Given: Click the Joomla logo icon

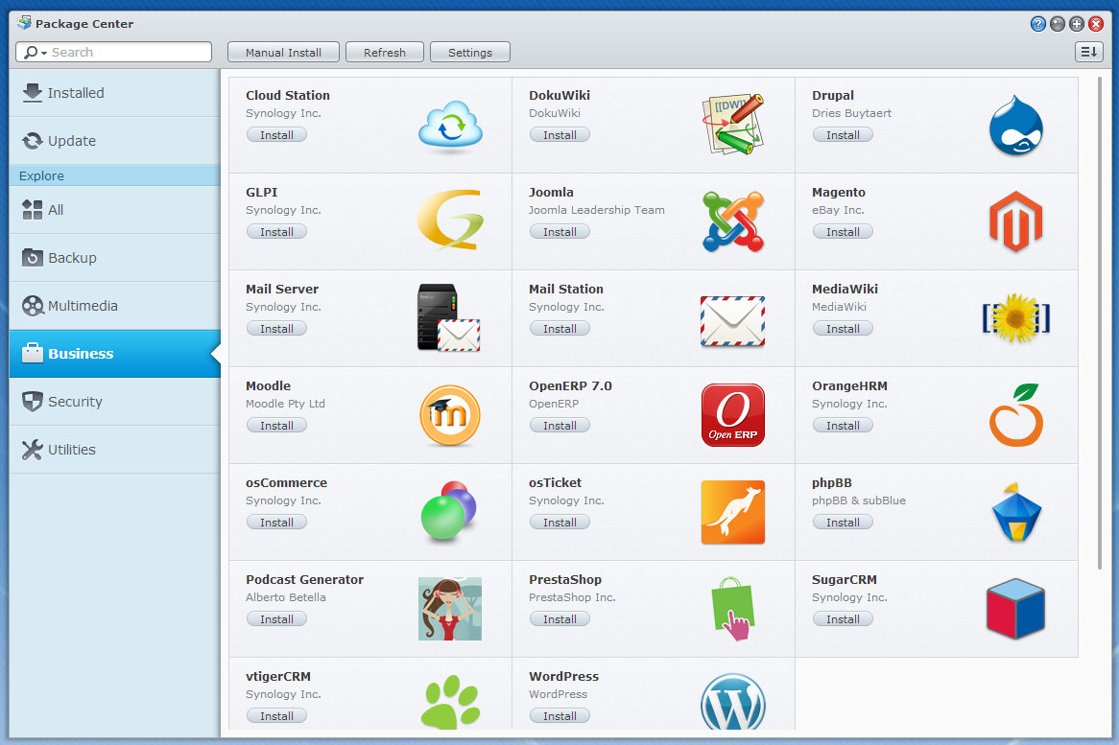Looking at the screenshot, I should (733, 221).
